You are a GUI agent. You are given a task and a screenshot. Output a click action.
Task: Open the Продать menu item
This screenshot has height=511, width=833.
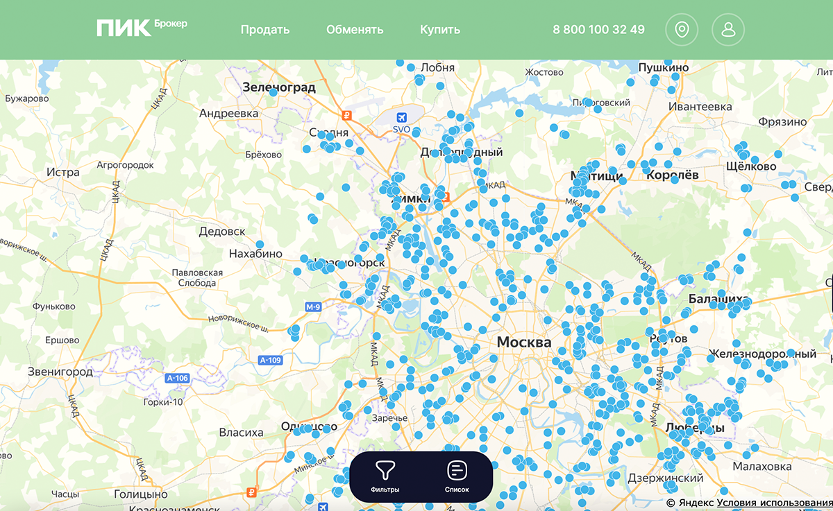pyautogui.click(x=265, y=30)
